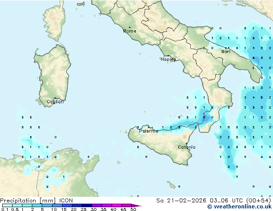
Task: Select the 25–30 mm dark blue swatch
Action: 87,205
